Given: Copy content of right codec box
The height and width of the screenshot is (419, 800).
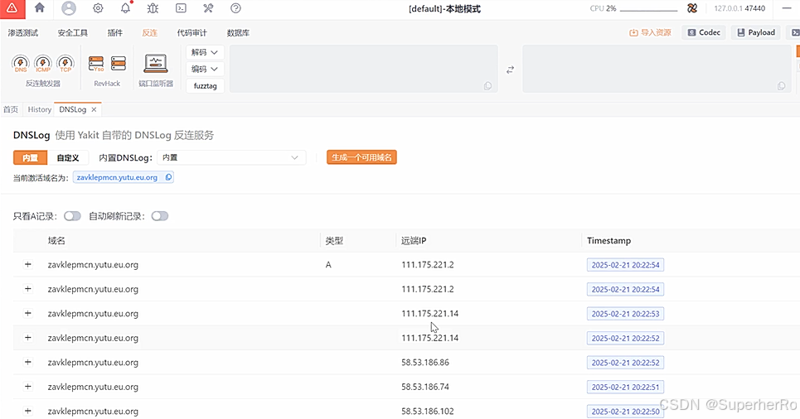Looking at the screenshot, I should pyautogui.click(x=781, y=86).
